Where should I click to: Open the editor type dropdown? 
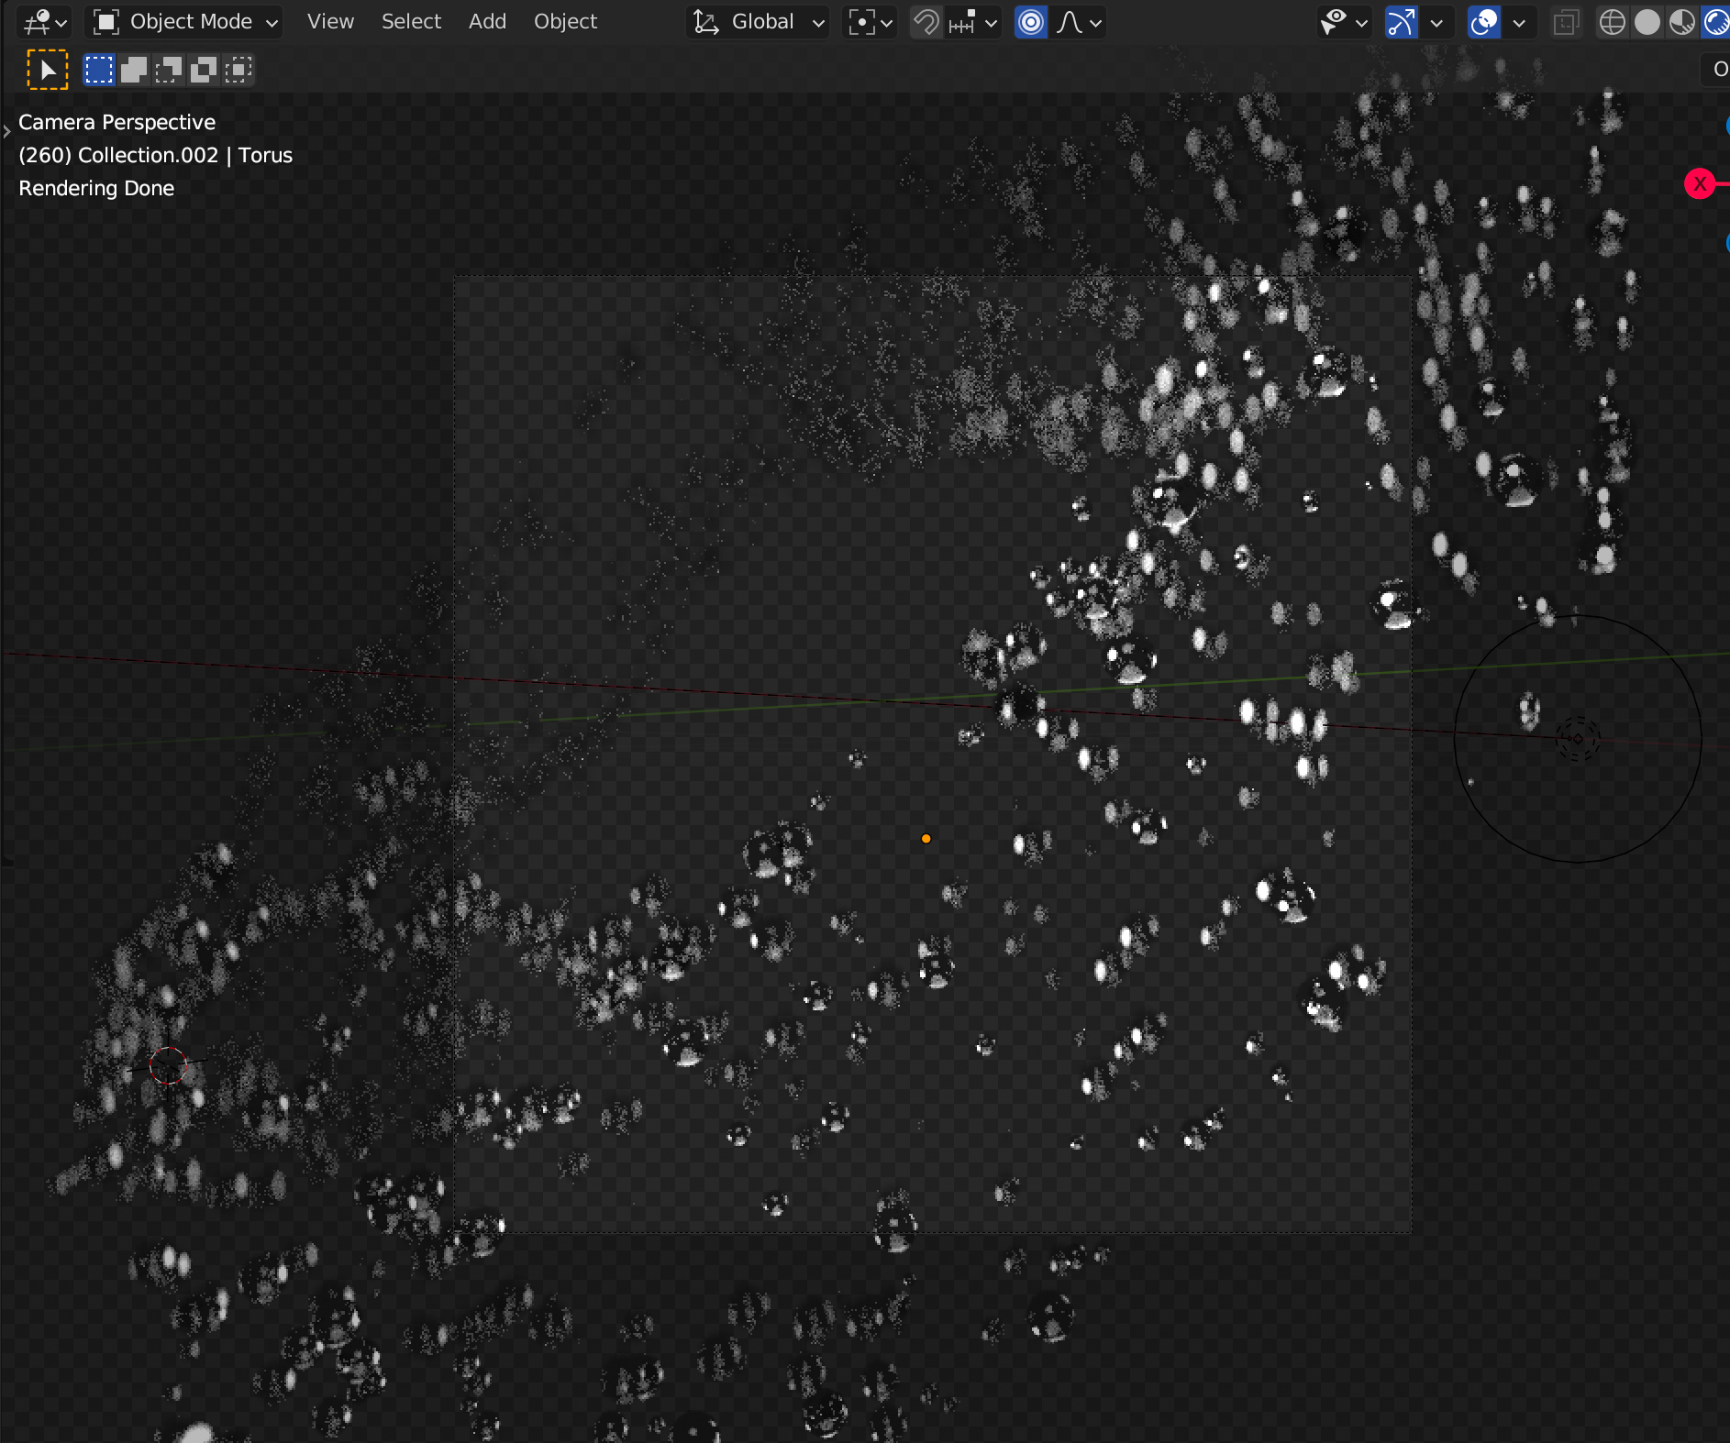(44, 22)
